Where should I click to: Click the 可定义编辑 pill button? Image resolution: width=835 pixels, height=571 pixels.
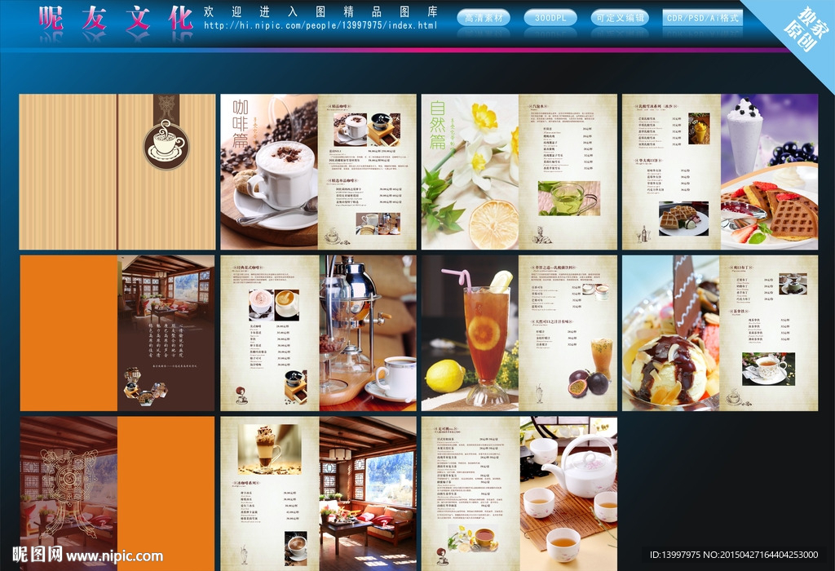(620, 18)
